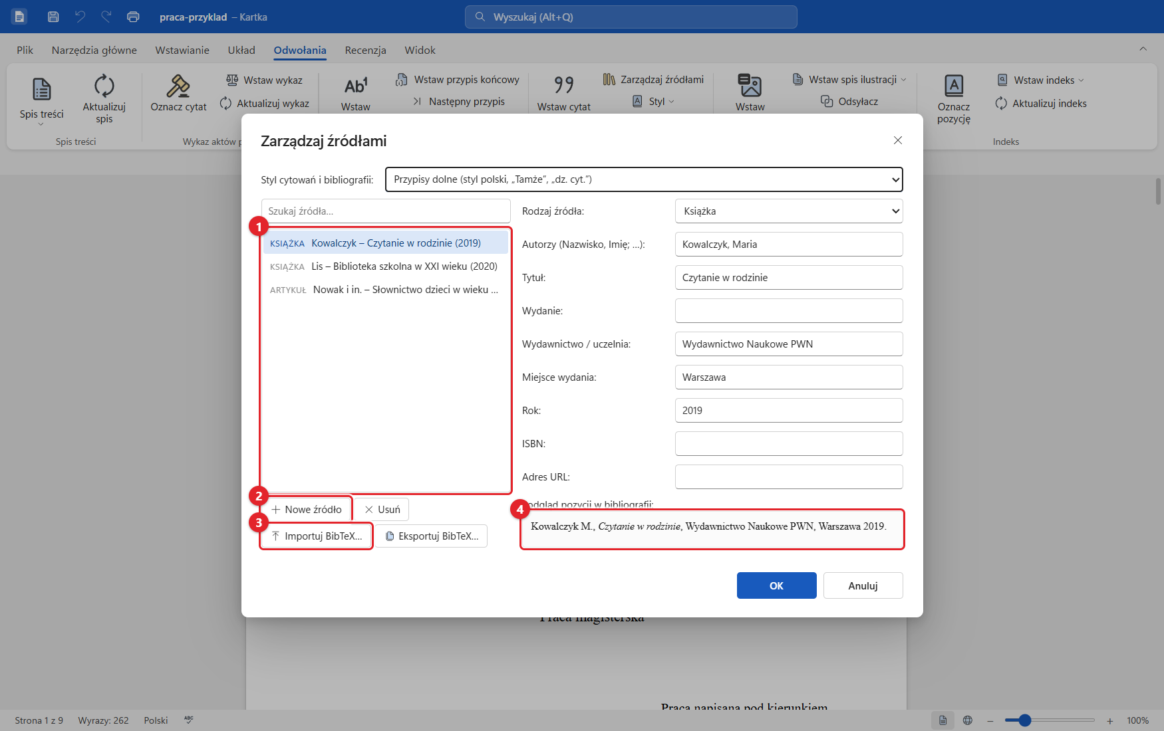Viewport: 1164px width, 731px height.
Task: Click the zoom in plus button
Action: 1109,720
